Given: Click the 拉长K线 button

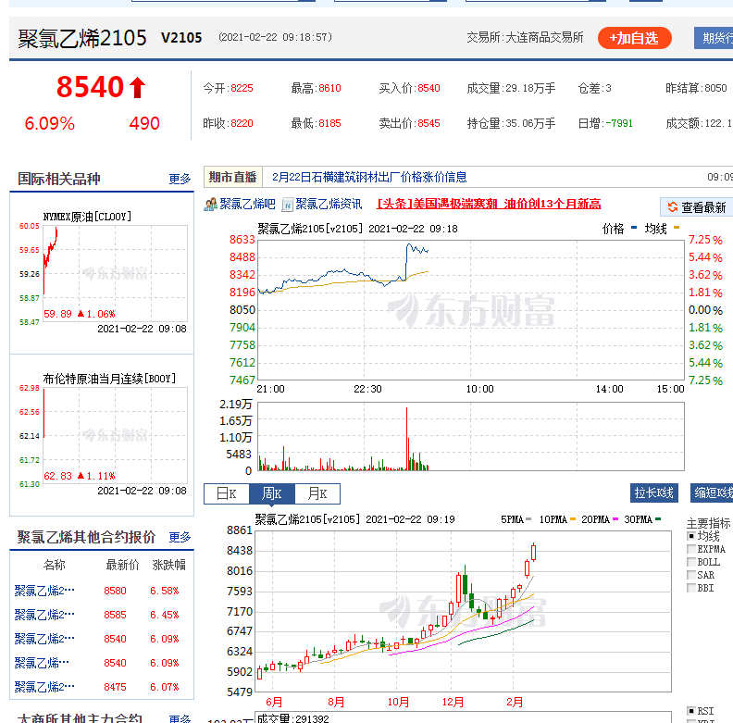Looking at the screenshot, I should pos(653,492).
